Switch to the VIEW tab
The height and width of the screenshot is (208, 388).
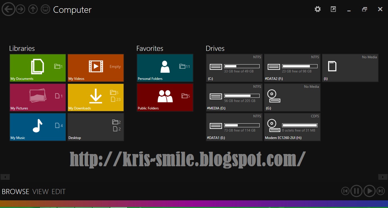coord(40,192)
